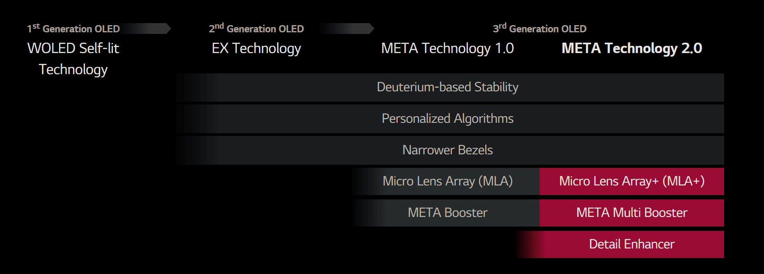Click the Personalized Algorithms bar
Viewport: 764px width, 274px height.
(x=450, y=119)
